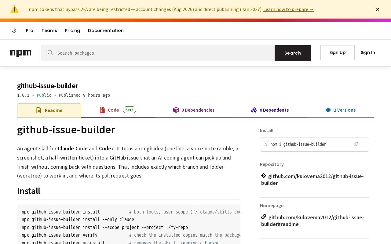391x244 pixels.
Task: Click the warning triangle icon
Action: point(14,9)
